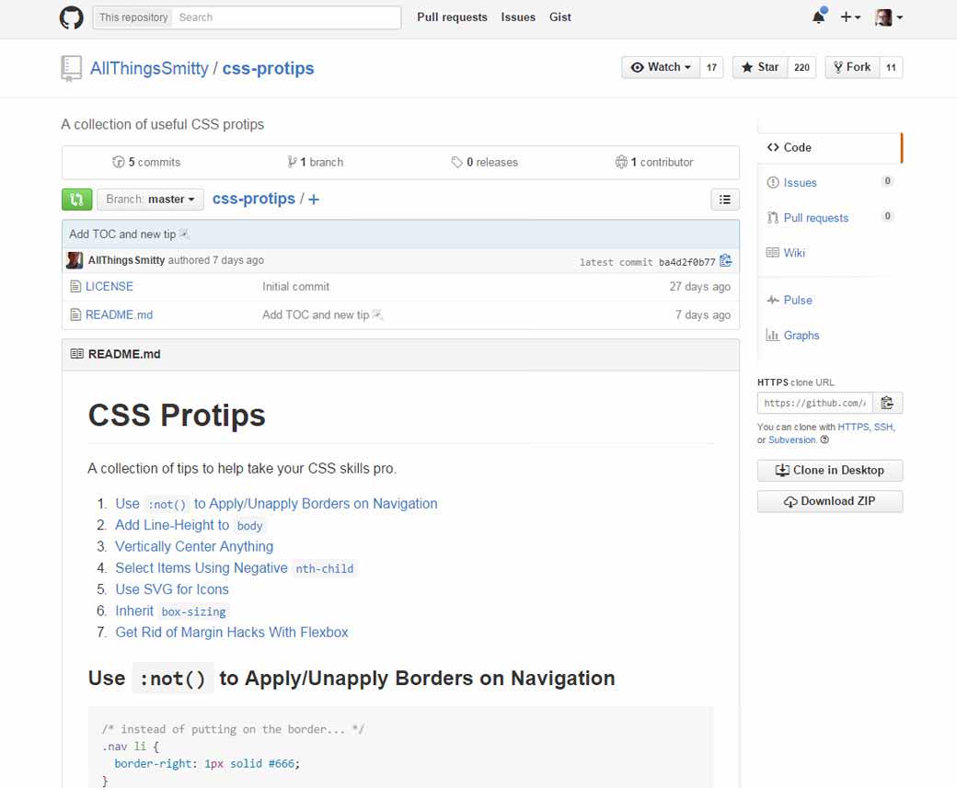Copy the latest commit hash ba4d2f0b77
This screenshot has width=957, height=788.
click(726, 260)
